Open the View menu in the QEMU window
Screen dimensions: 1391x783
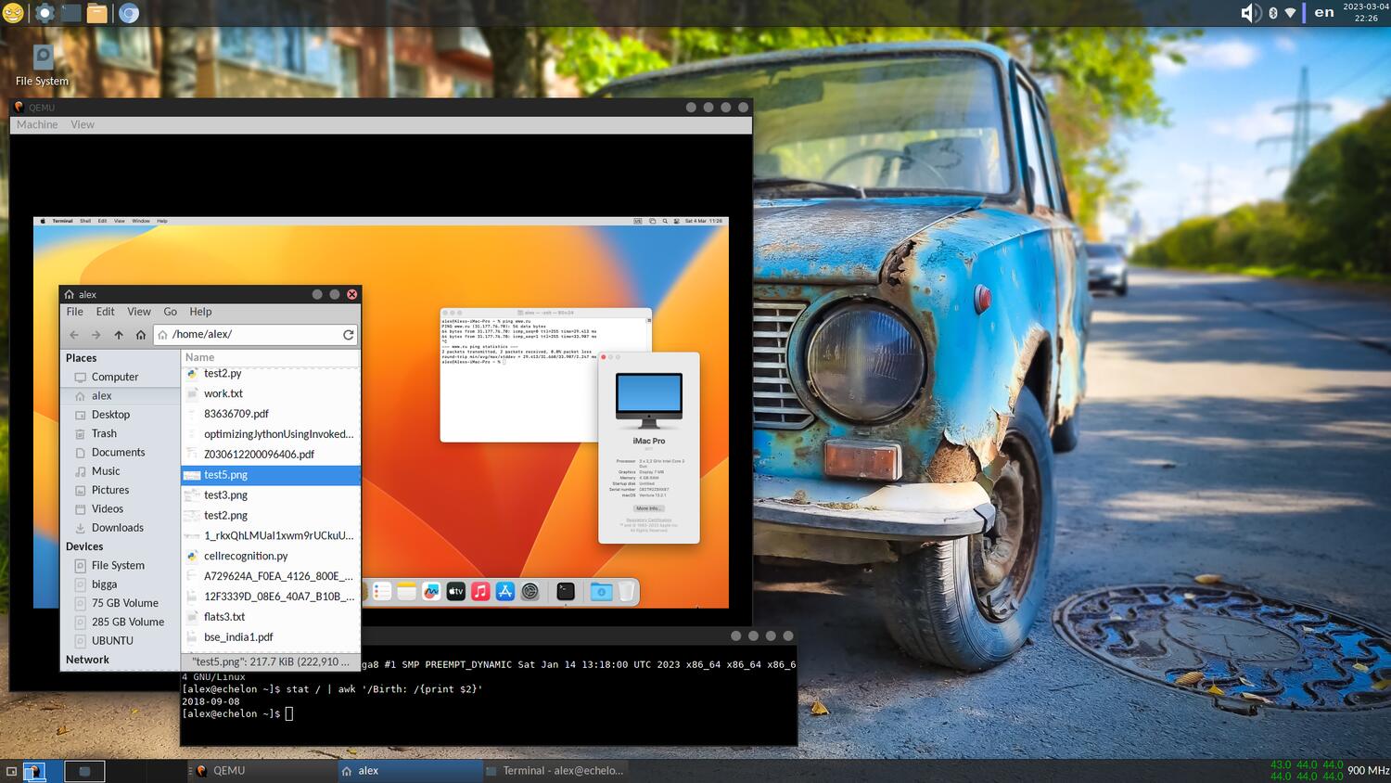(83, 124)
